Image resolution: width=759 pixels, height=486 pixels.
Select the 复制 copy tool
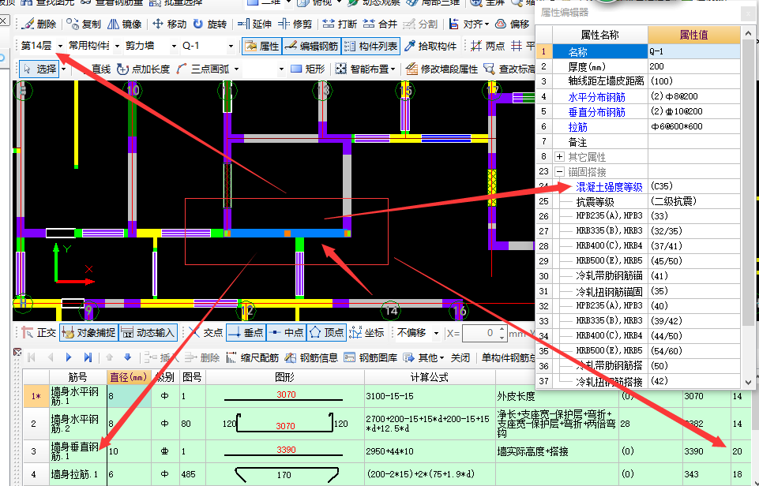(84, 24)
